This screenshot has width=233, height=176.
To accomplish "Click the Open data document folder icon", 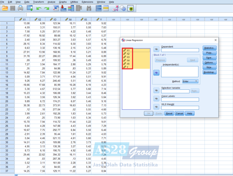I will [x=5, y=8].
